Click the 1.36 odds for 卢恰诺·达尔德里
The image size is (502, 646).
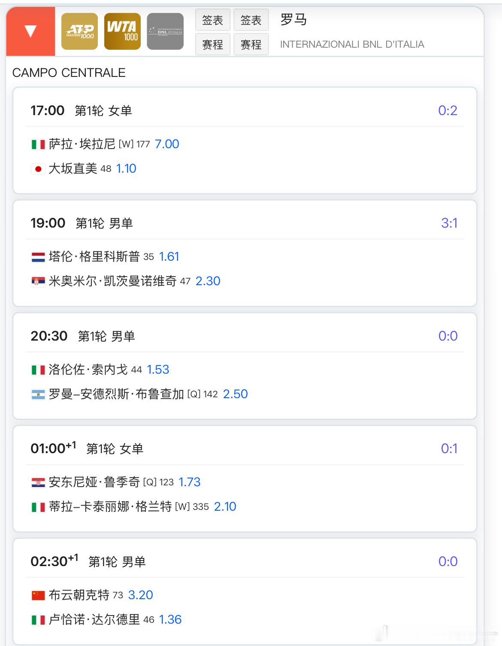170,619
